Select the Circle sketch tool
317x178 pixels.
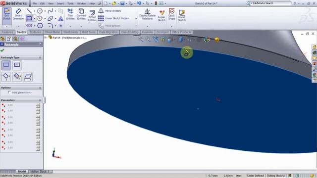coord(40,11)
